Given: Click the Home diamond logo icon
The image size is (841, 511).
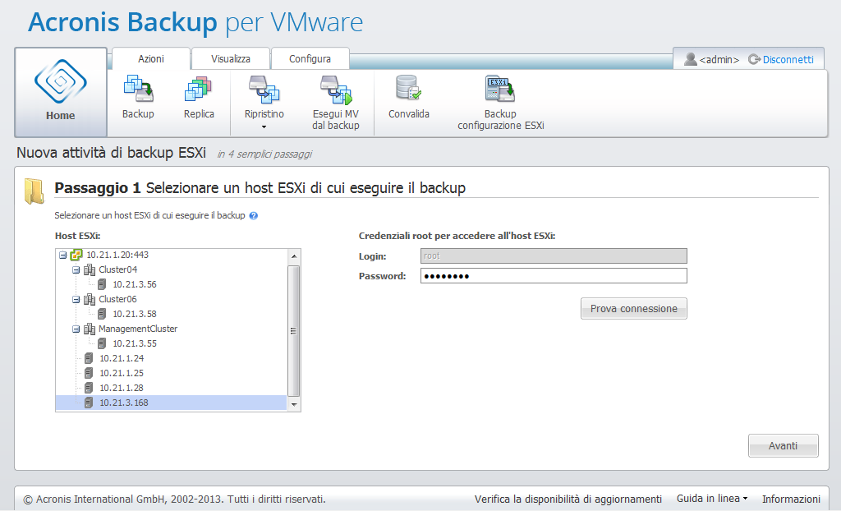Looking at the screenshot, I should pos(61,81).
